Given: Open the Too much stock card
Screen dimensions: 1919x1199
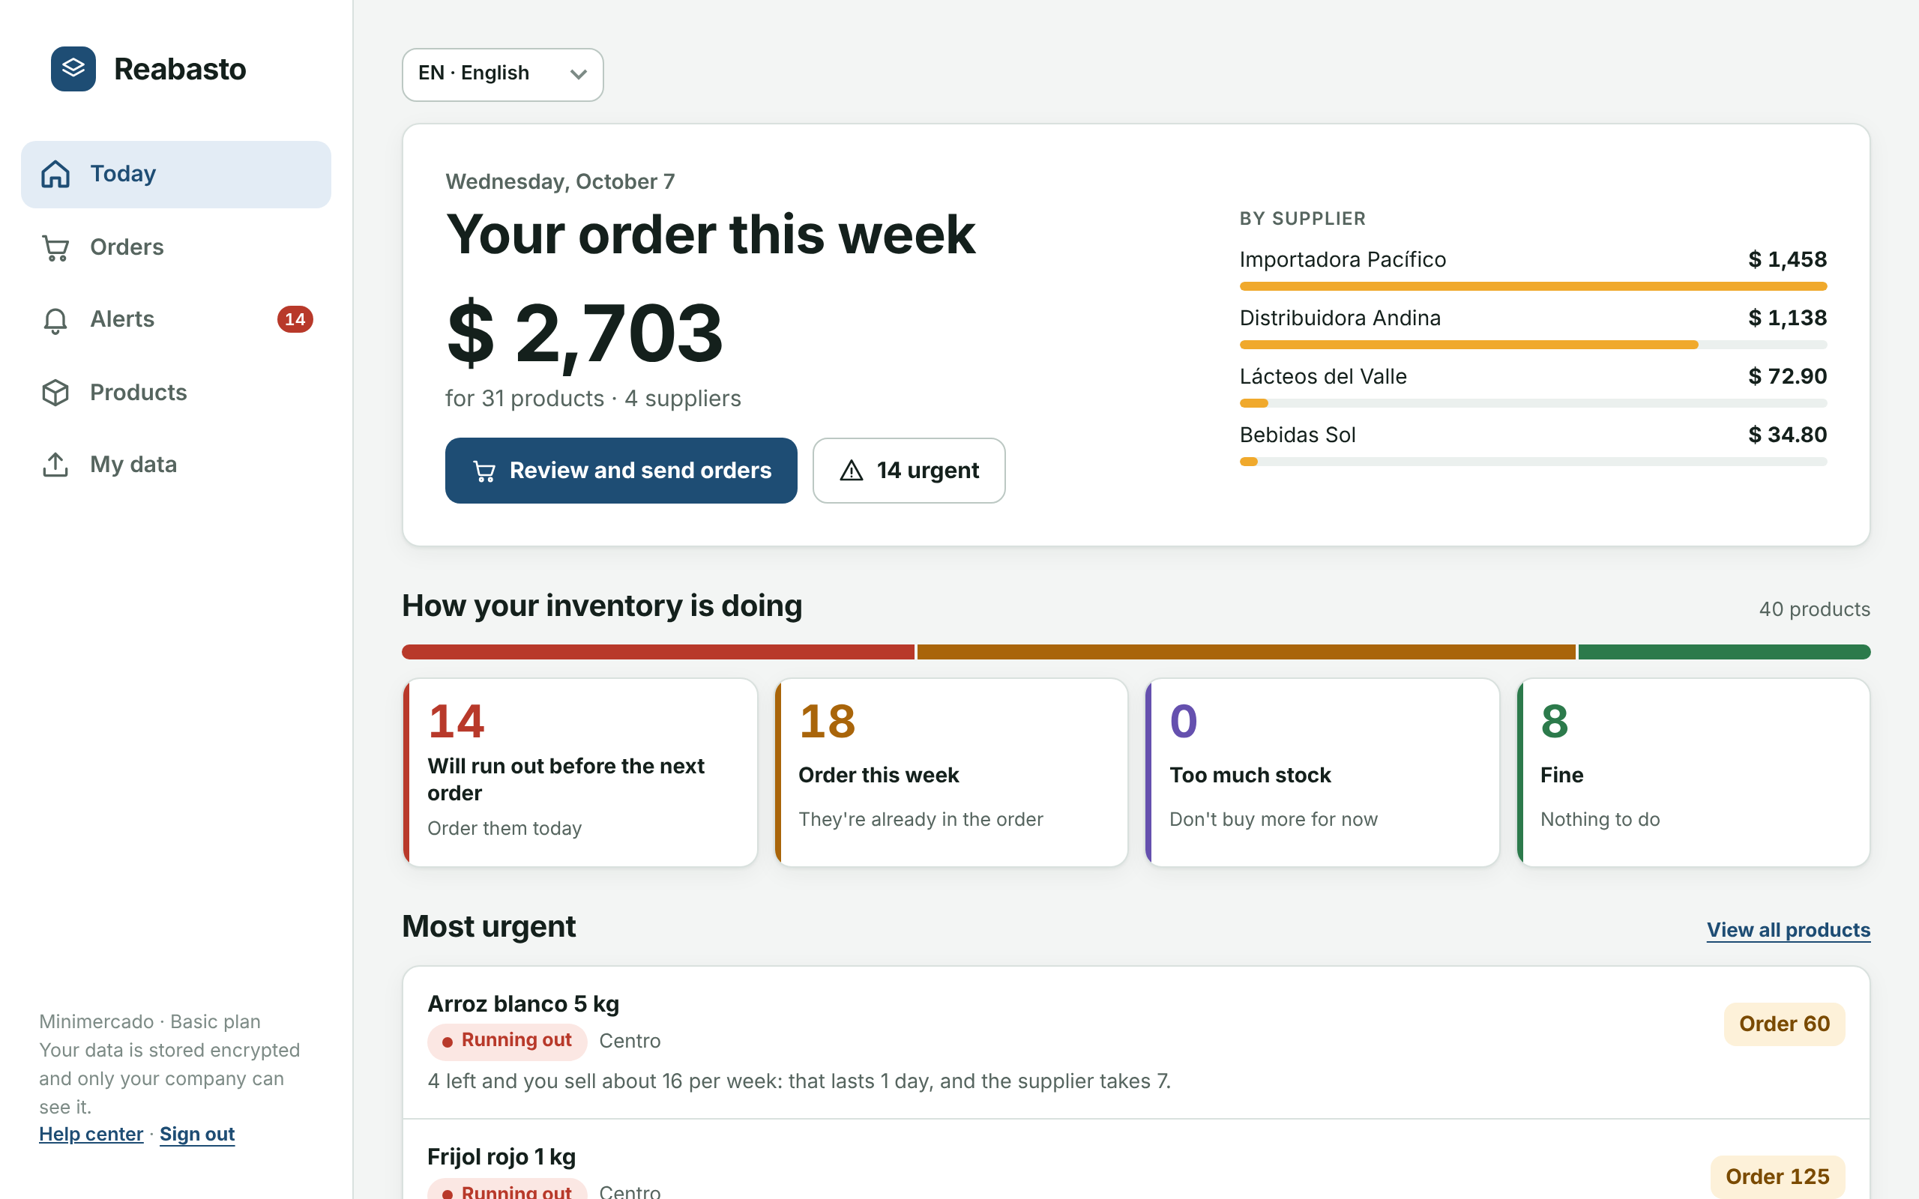Looking at the screenshot, I should pyautogui.click(x=1322, y=773).
